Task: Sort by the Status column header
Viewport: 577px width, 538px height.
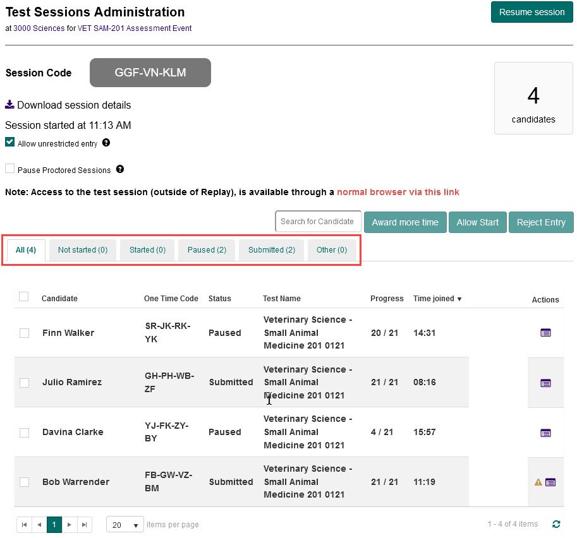Action: tap(220, 299)
